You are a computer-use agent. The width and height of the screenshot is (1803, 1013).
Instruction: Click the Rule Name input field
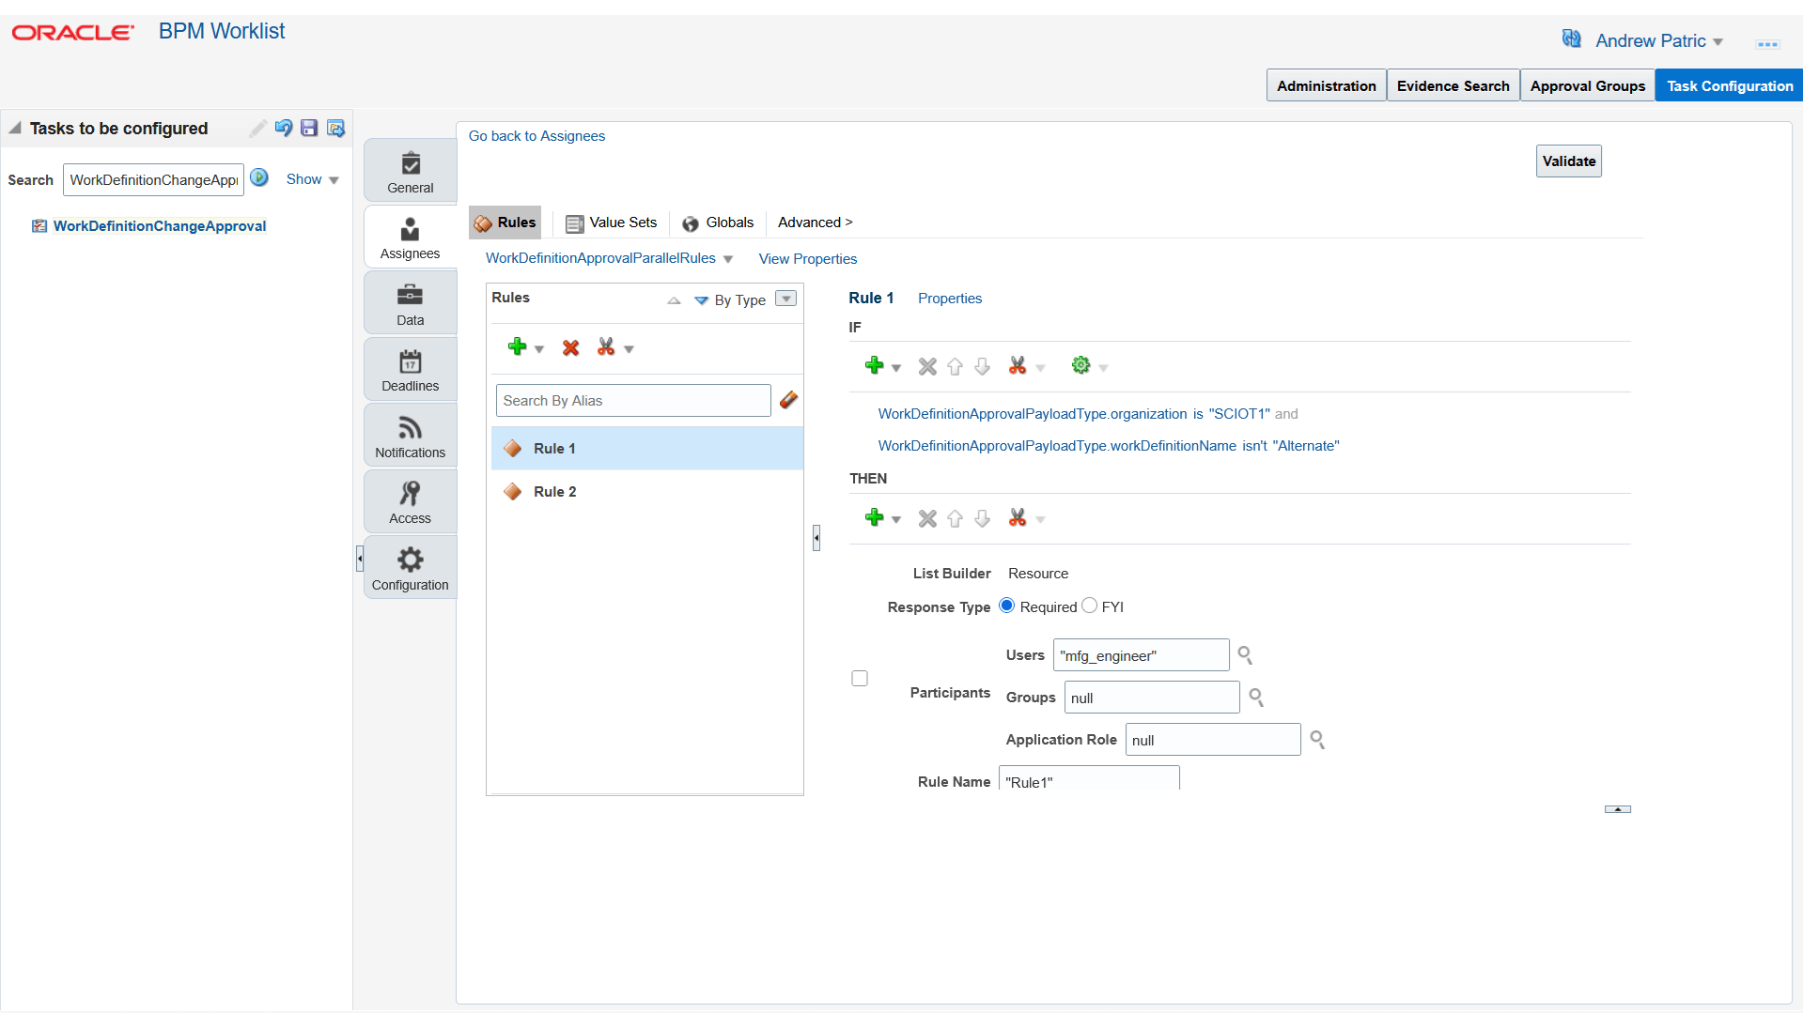[1088, 779]
